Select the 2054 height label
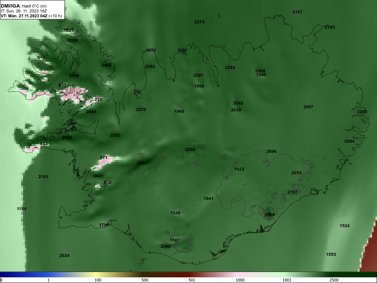The height and width of the screenshot is (283, 377). [x=296, y=173]
